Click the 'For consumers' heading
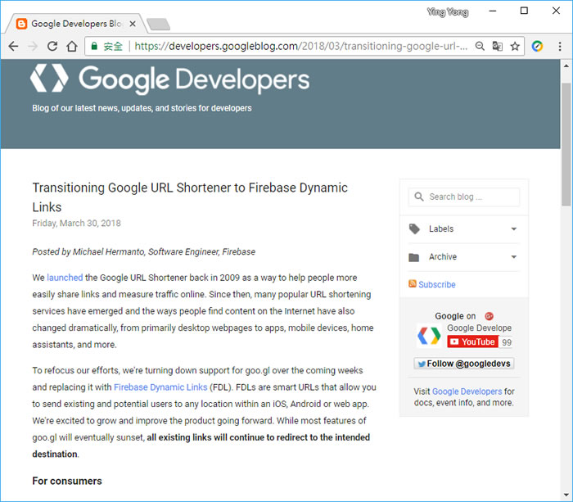Screen dimensions: 573x502 click(67, 481)
